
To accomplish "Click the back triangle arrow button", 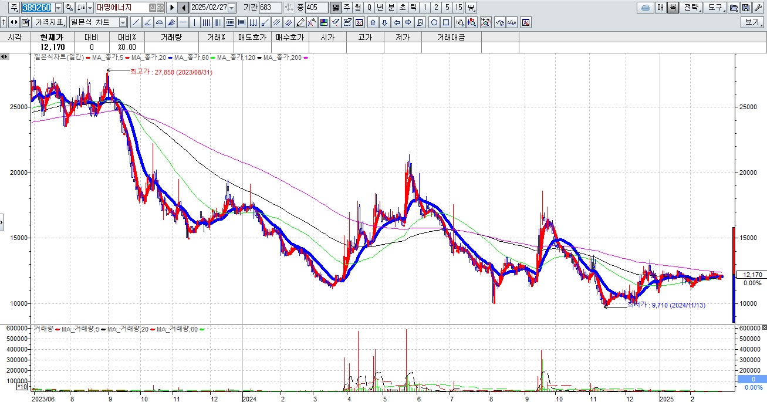I will pos(183,8).
